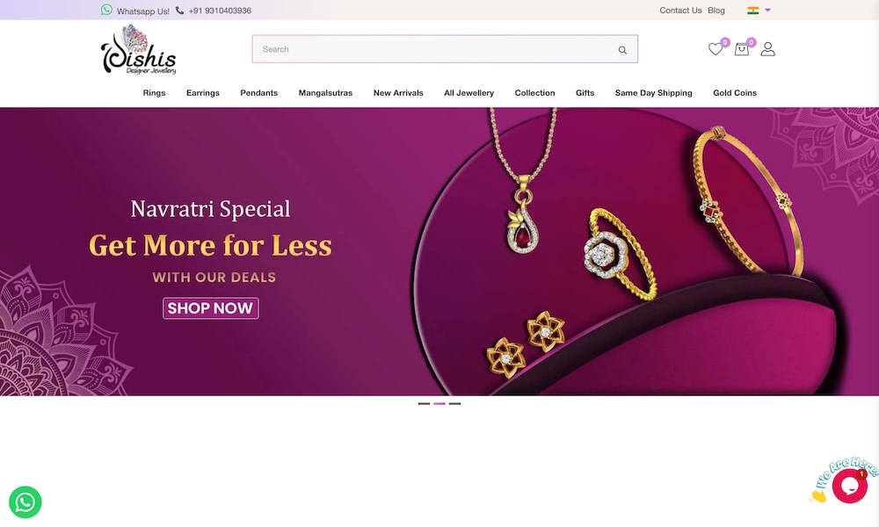Open the shopping cart icon
This screenshot has height=527, width=879.
point(742,49)
